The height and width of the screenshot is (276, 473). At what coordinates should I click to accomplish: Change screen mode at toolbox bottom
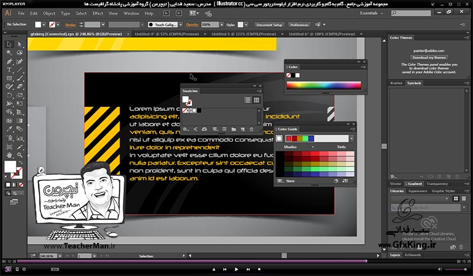click(14, 202)
